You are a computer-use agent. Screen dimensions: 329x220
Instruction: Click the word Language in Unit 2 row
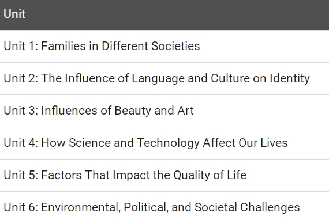point(158,79)
